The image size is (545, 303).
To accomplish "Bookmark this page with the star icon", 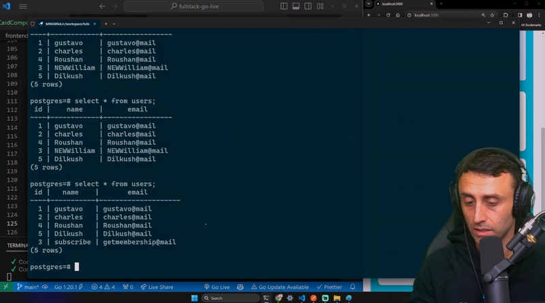I will [492, 15].
